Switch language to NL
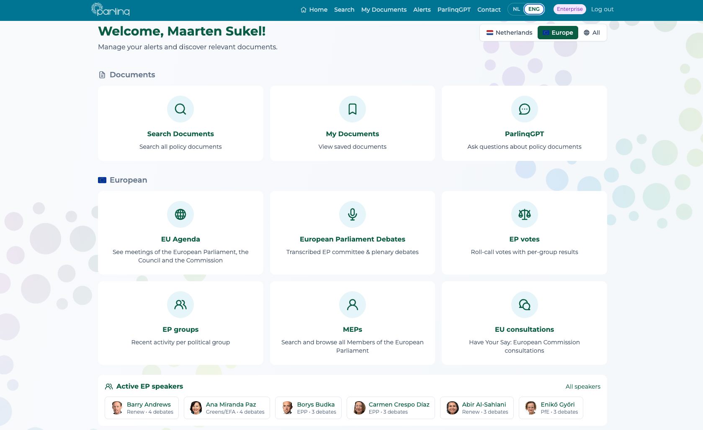 tap(516, 9)
